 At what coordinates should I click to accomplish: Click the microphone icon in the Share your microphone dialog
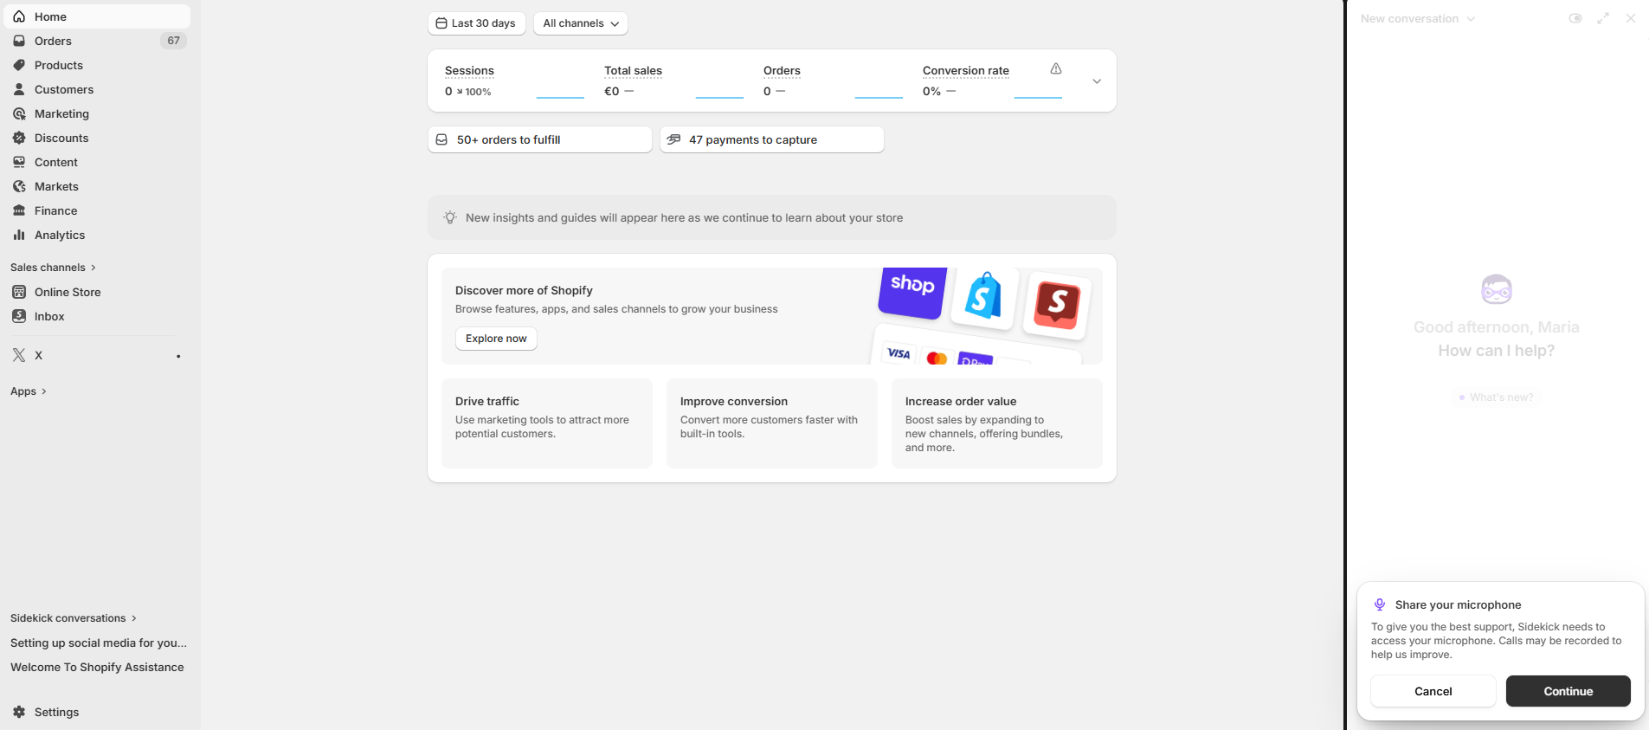(x=1380, y=604)
